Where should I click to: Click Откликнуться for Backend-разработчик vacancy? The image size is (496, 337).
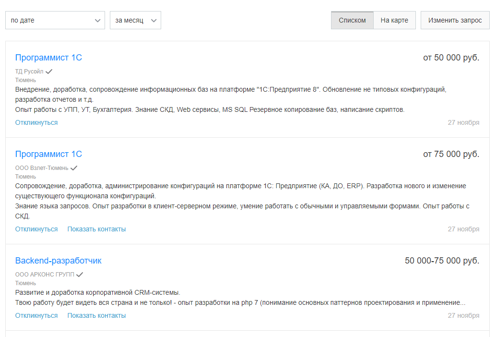pyautogui.click(x=36, y=316)
